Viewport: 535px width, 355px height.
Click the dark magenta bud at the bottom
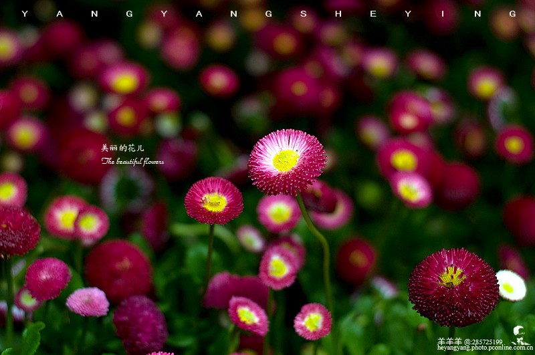tap(140, 325)
